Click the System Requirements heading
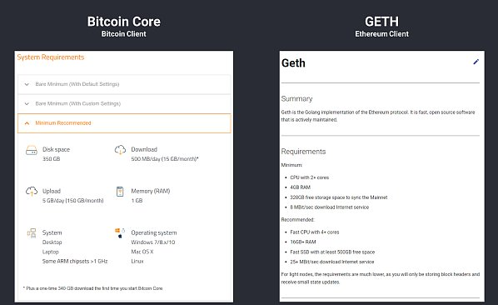Image resolution: width=498 pixels, height=305 pixels. (x=51, y=57)
